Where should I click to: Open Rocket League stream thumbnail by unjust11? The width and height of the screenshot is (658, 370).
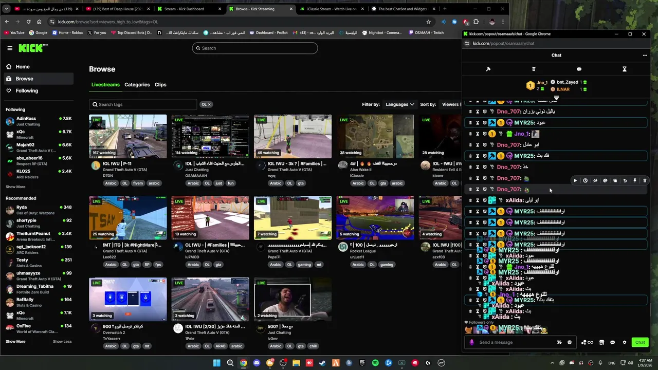point(375,218)
